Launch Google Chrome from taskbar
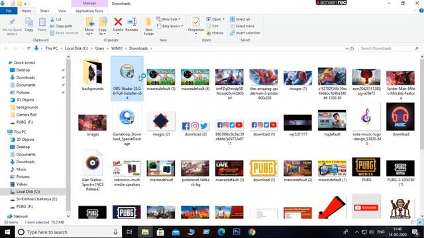424x238 pixels. pos(252,232)
